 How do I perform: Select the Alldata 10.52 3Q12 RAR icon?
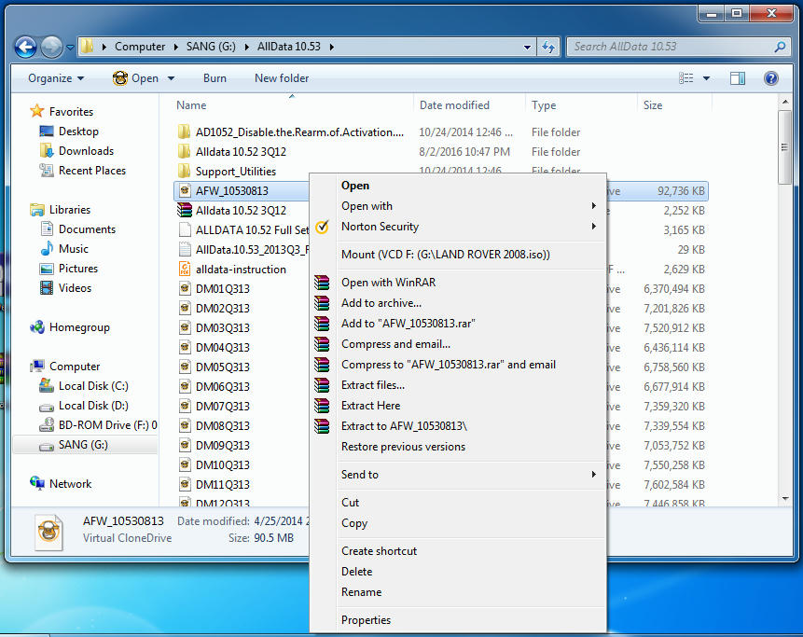pos(185,211)
